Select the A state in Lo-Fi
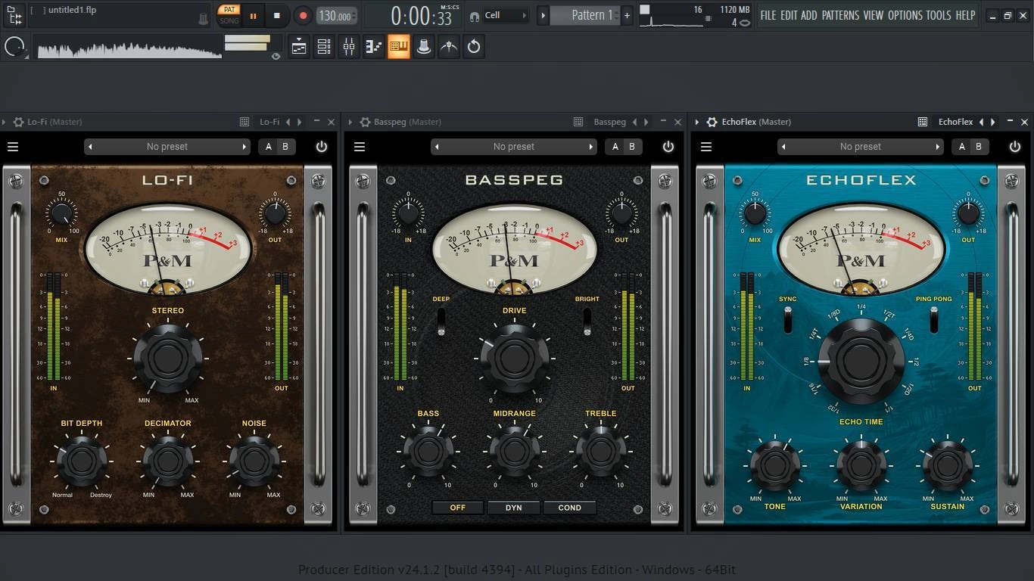The width and height of the screenshot is (1034, 581). click(269, 147)
